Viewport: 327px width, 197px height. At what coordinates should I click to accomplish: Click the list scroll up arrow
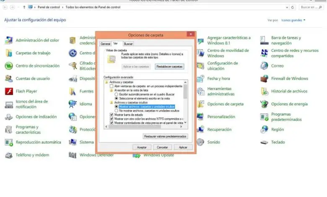coord(185,82)
